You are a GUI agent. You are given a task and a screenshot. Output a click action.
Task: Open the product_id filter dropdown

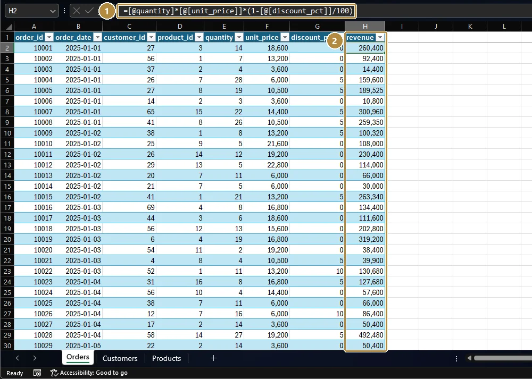coord(199,37)
